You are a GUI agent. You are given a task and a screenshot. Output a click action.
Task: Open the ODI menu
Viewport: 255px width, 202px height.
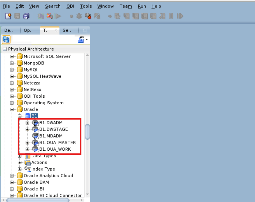(70, 6)
